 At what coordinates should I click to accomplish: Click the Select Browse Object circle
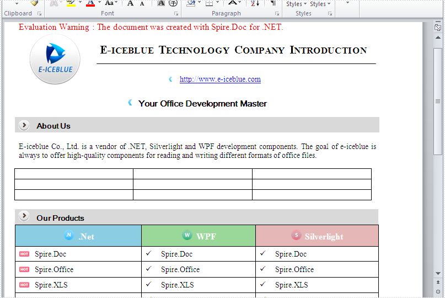(438, 292)
